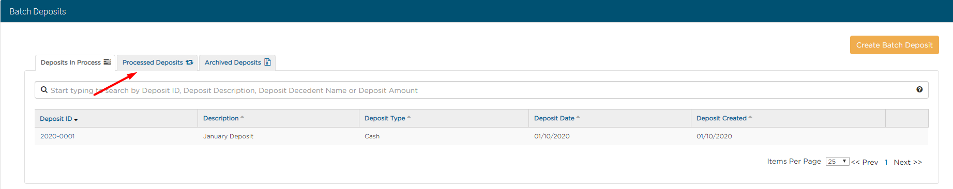Sort by Deposit Date arrow icon
This screenshot has height=189, width=953.
(578, 117)
